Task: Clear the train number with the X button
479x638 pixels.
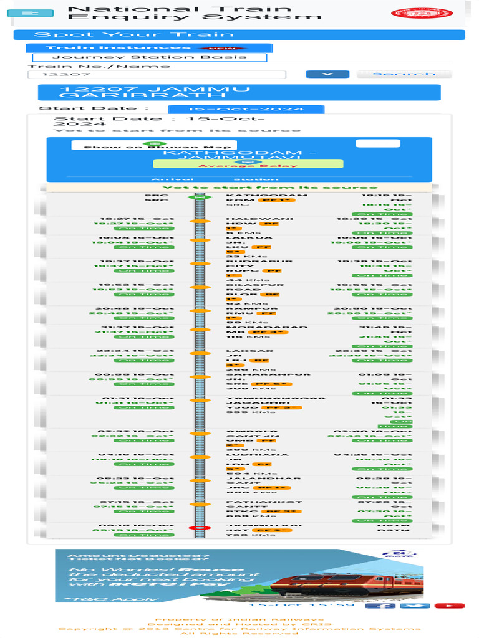Action: 327,74
